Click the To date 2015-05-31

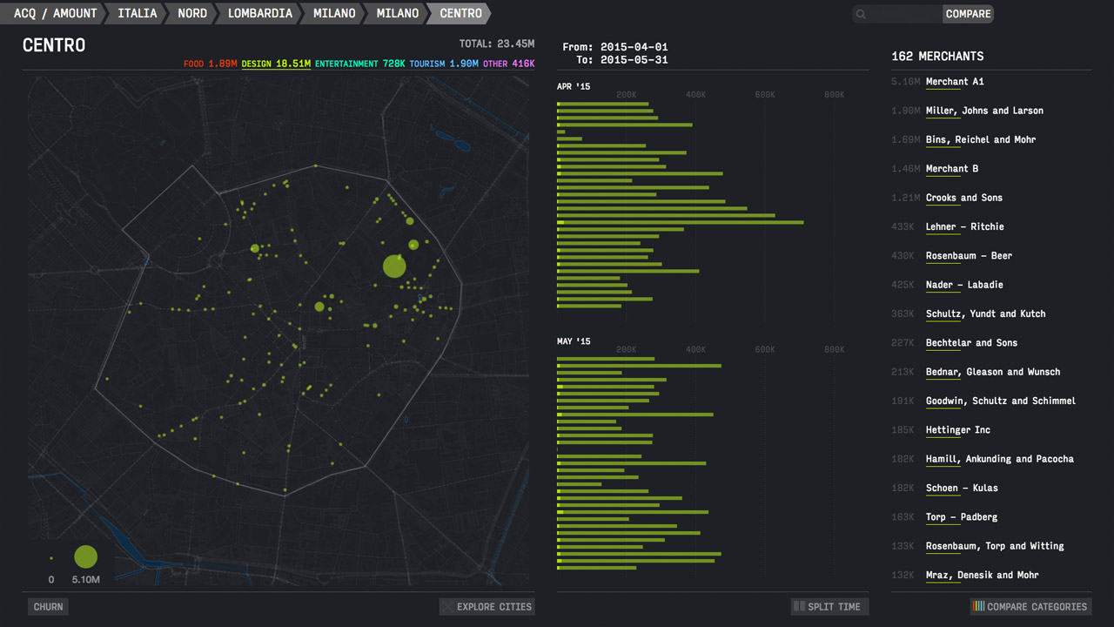click(634, 60)
